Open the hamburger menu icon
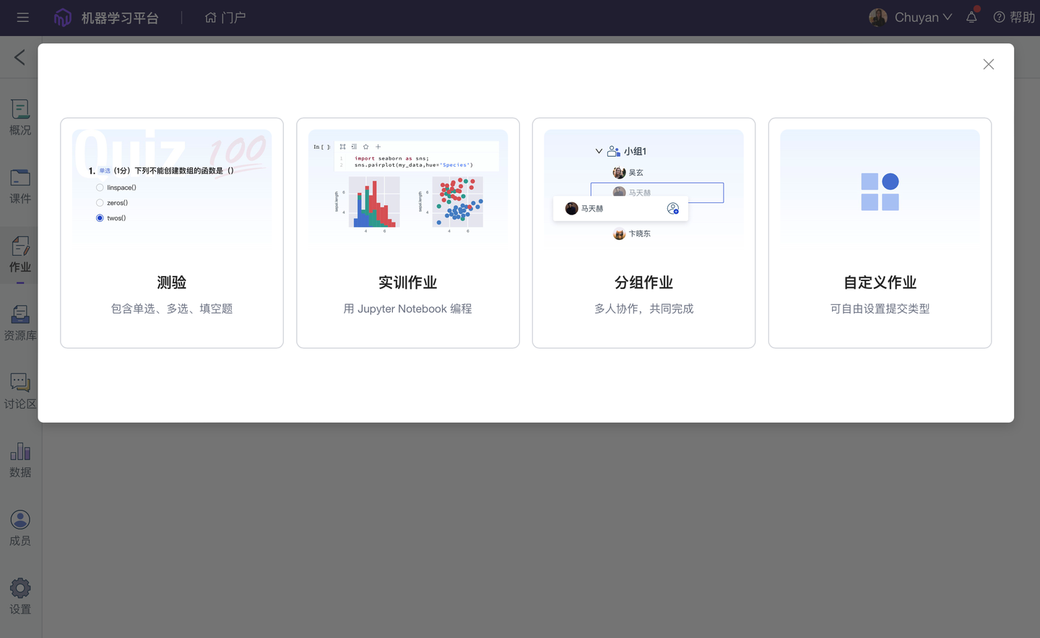The height and width of the screenshot is (638, 1040). coord(23,17)
